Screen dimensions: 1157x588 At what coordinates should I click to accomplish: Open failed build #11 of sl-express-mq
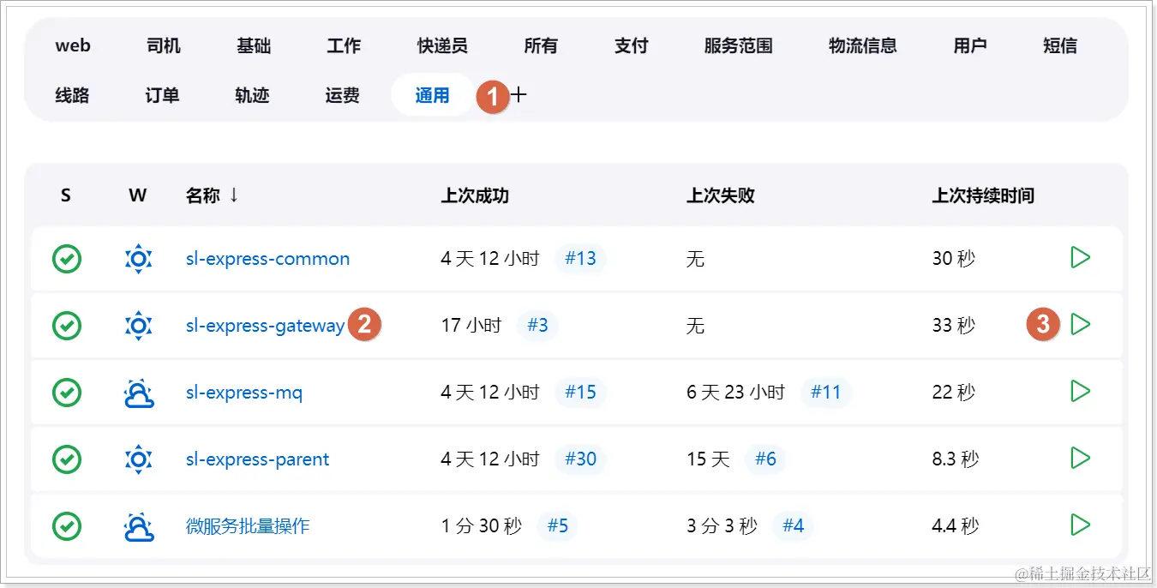826,392
